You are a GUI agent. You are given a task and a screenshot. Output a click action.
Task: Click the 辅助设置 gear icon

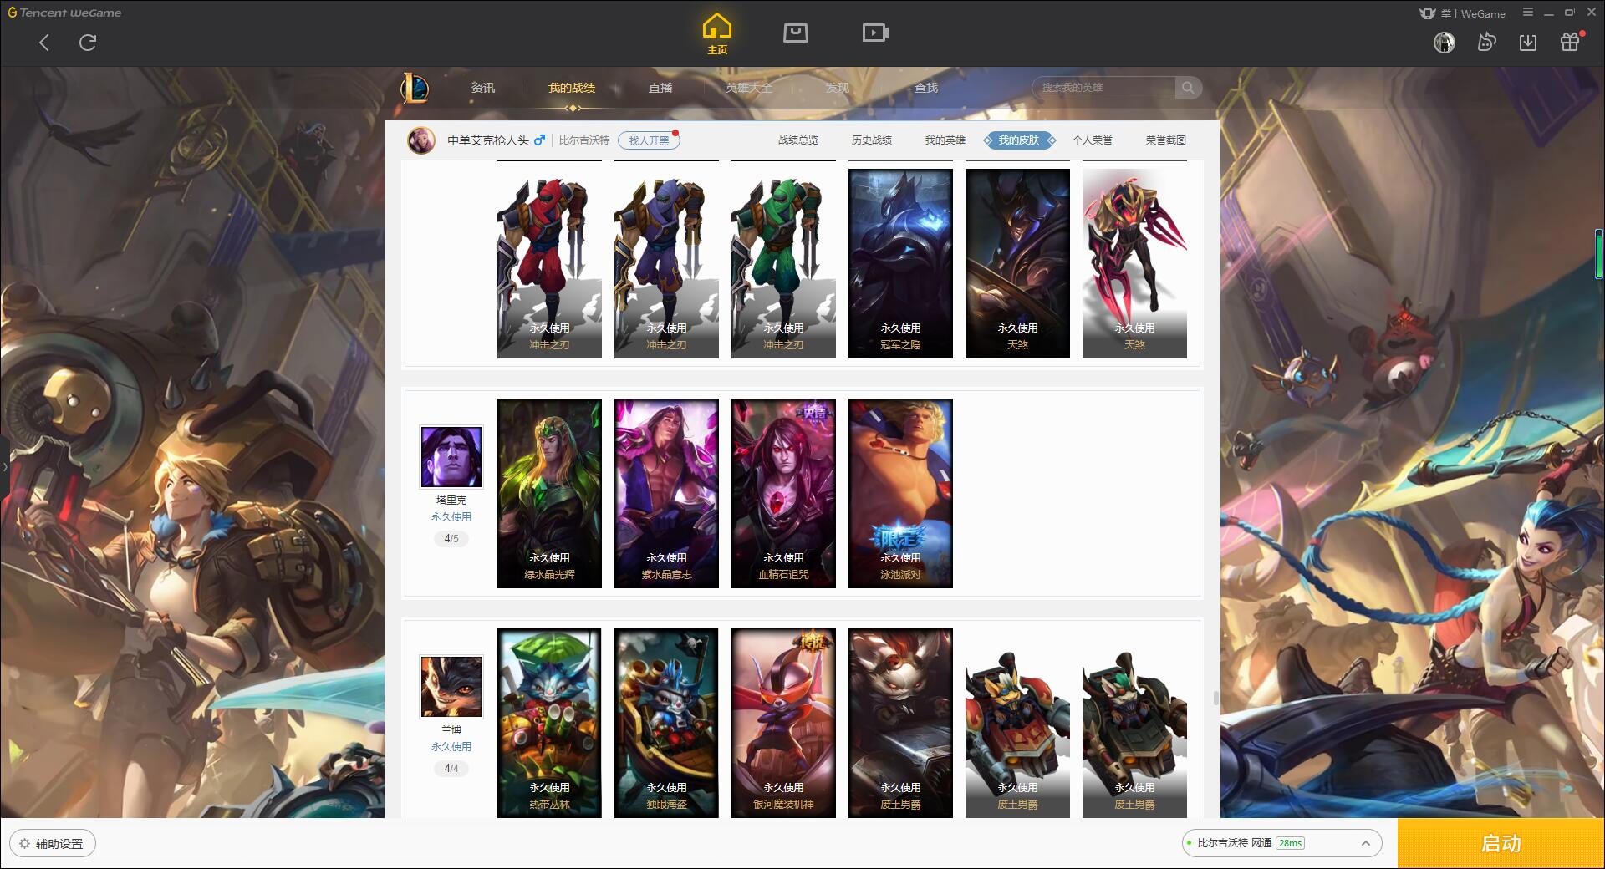(24, 844)
